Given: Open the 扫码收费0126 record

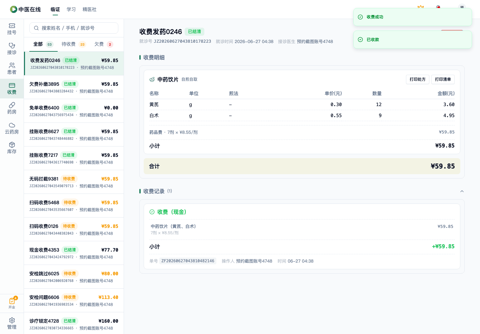Looking at the screenshot, I should click(x=74, y=229).
